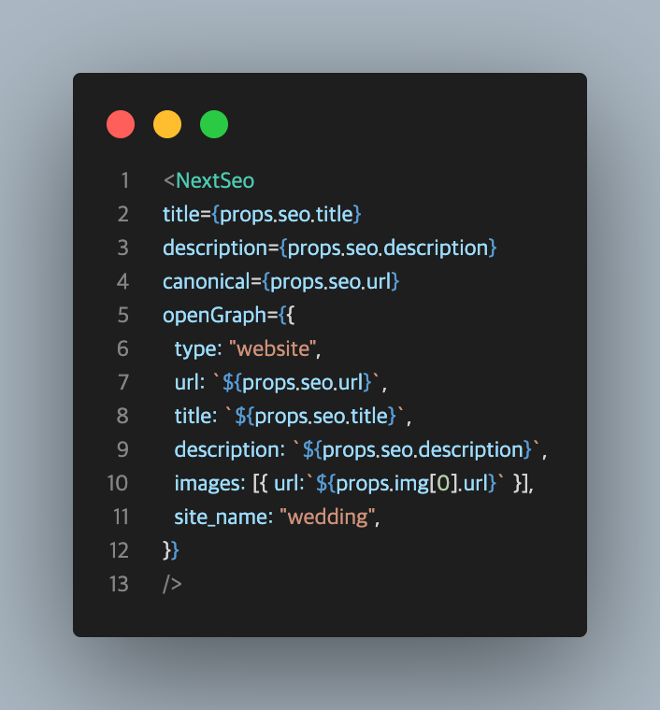Click line number 1 in gutter
The width and height of the screenshot is (660, 710).
click(124, 180)
